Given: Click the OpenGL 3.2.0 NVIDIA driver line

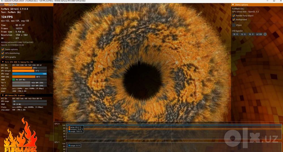Looking at the screenshot, I should 12,45.
